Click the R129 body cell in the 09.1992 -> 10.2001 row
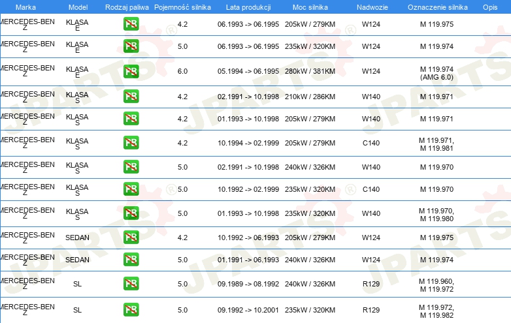 click(x=371, y=310)
